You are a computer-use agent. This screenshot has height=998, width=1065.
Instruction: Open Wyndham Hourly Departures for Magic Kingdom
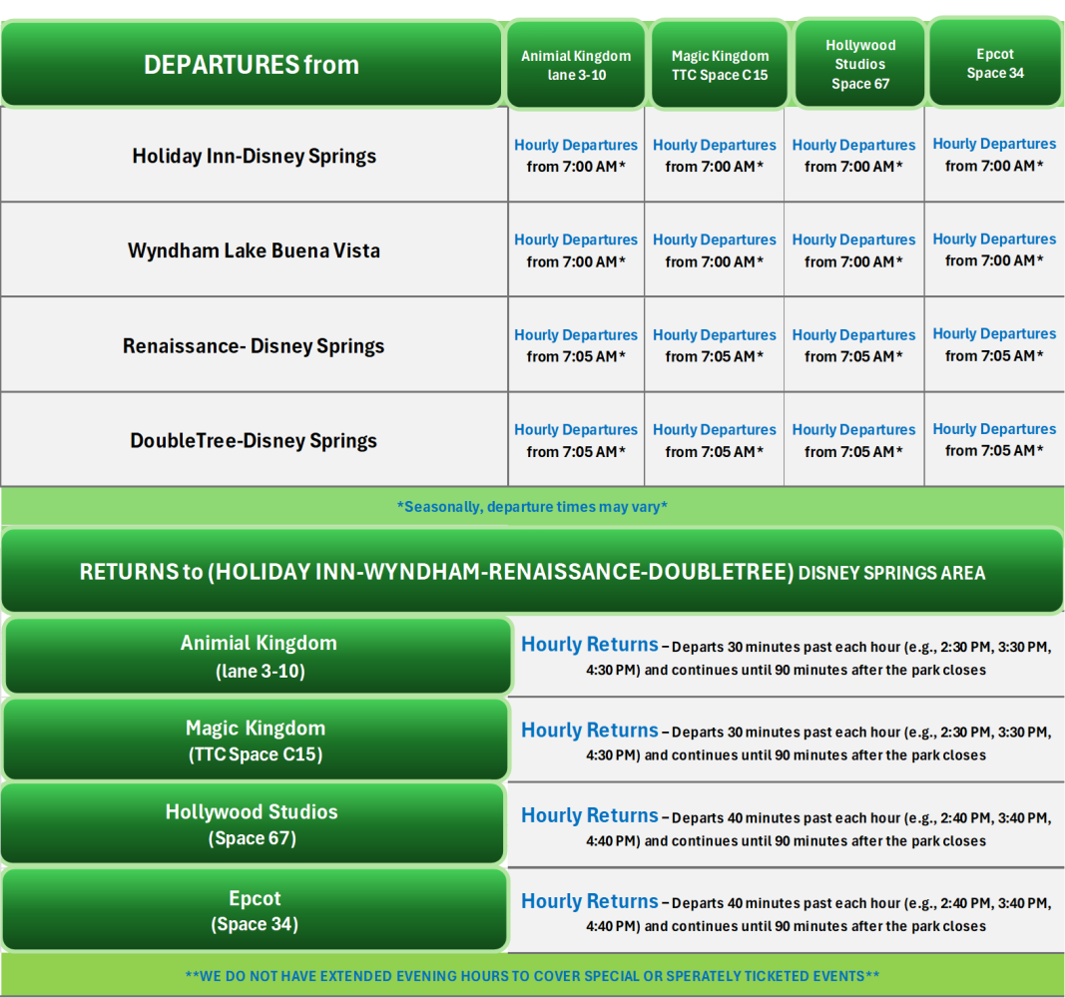pos(715,241)
